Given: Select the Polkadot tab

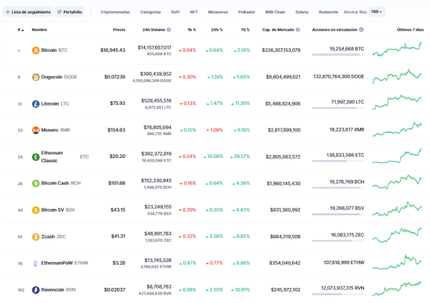Looking at the screenshot, I should click(x=246, y=12).
